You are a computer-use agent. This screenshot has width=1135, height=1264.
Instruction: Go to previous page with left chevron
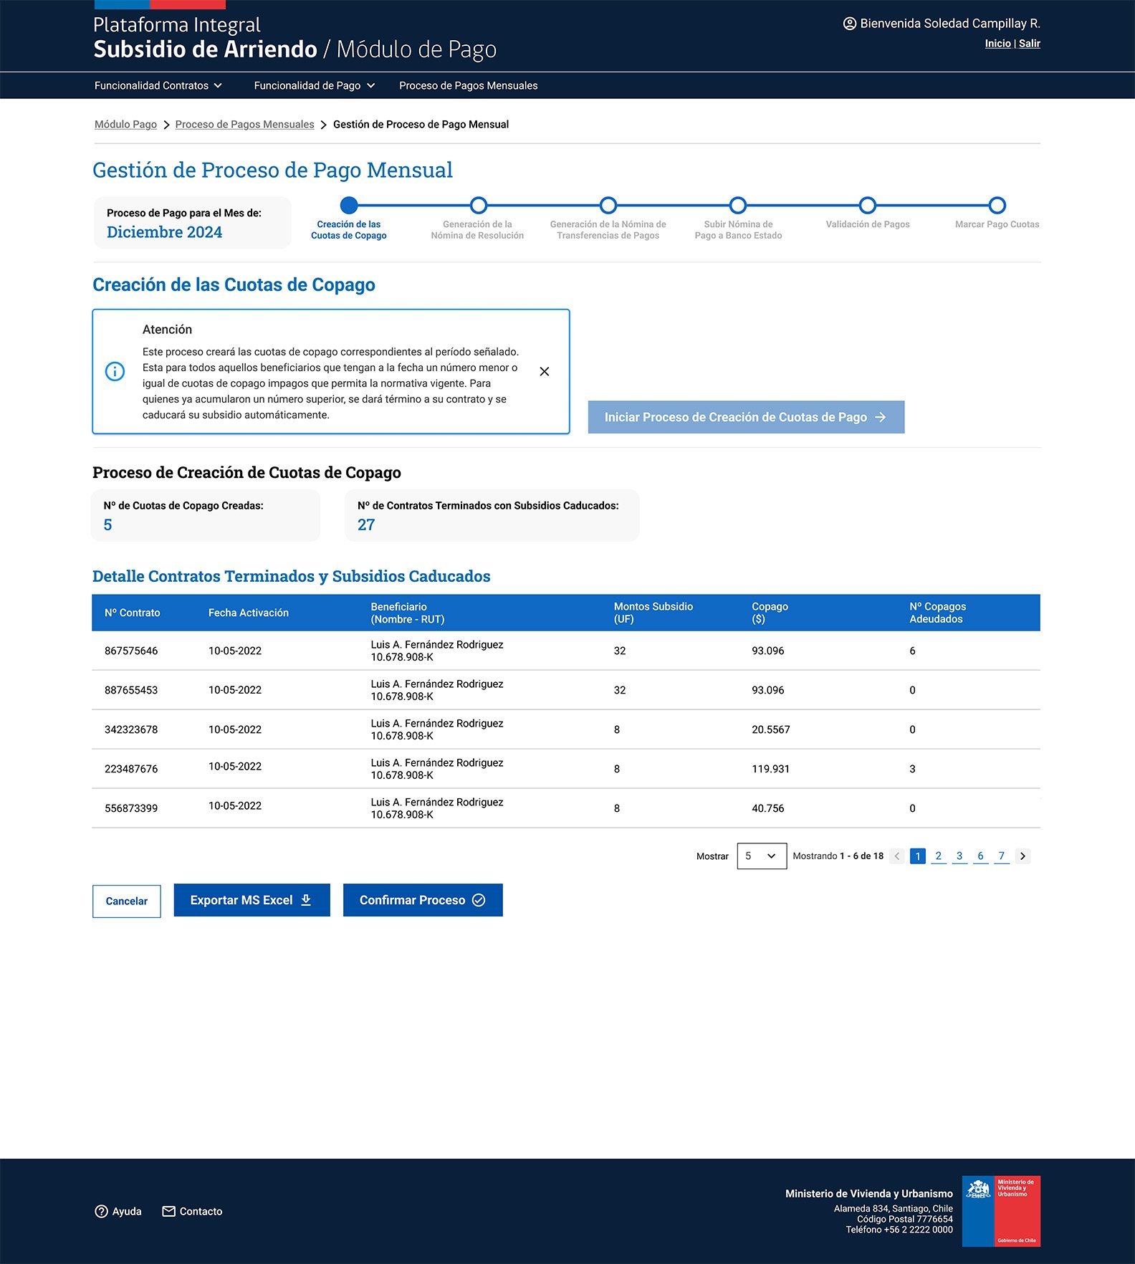[896, 856]
